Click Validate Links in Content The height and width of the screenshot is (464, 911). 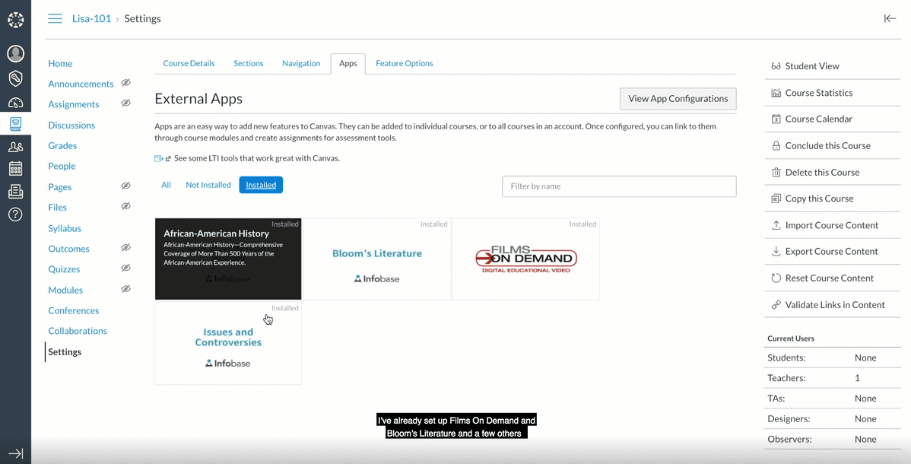(835, 305)
